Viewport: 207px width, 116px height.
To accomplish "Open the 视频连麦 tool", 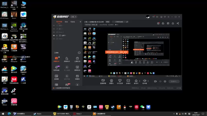I will pyautogui.click(x=56, y=68).
